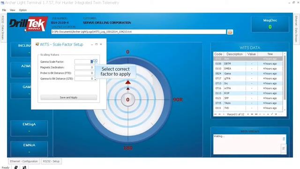Click the 180 label below toolface dial
The image size is (300, 169).
click(128, 148)
